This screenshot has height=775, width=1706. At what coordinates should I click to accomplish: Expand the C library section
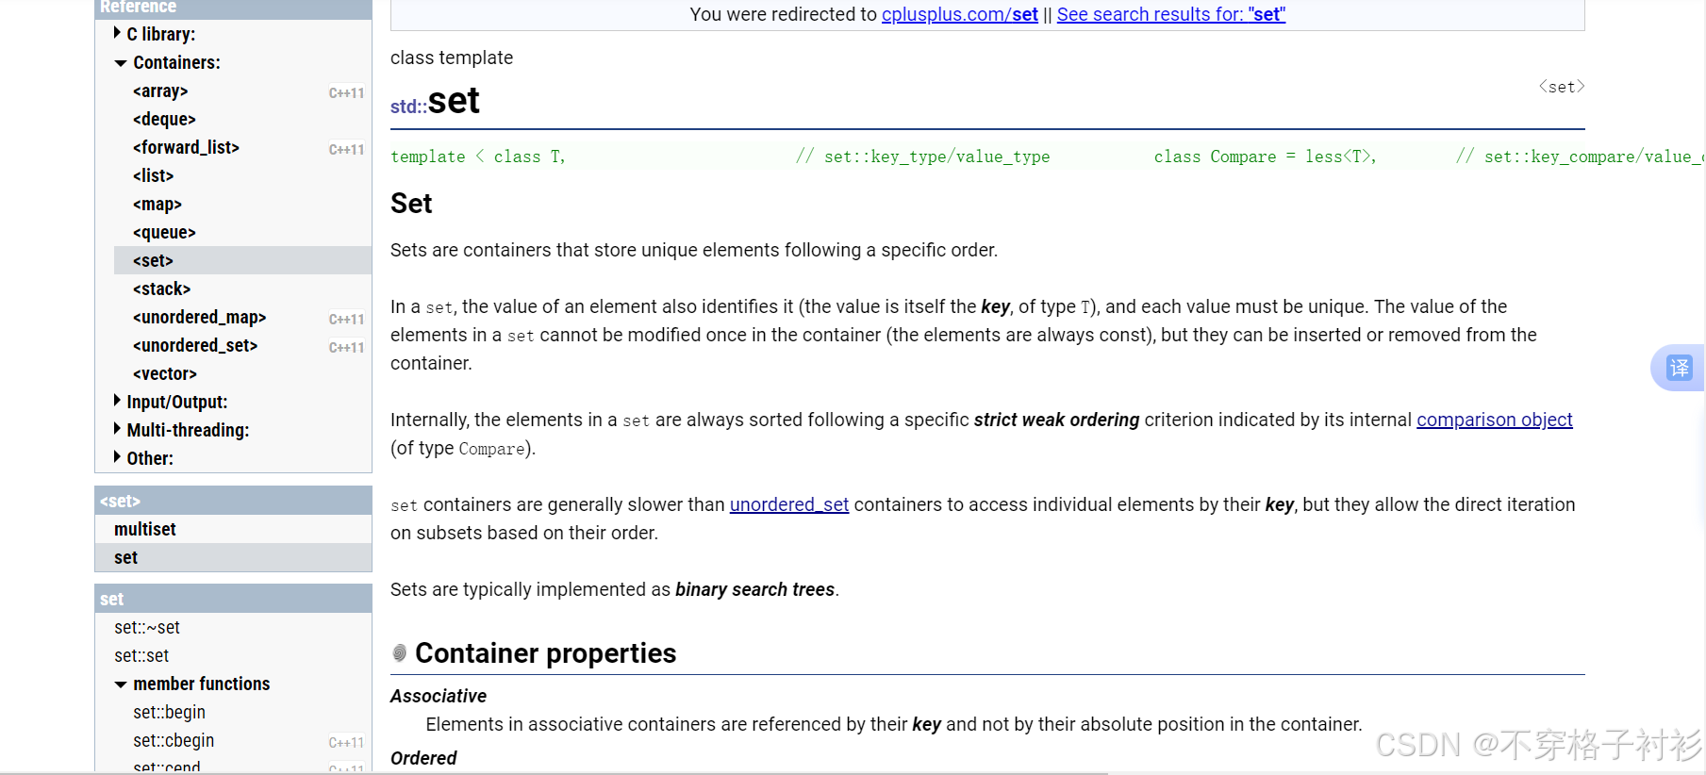(x=117, y=33)
